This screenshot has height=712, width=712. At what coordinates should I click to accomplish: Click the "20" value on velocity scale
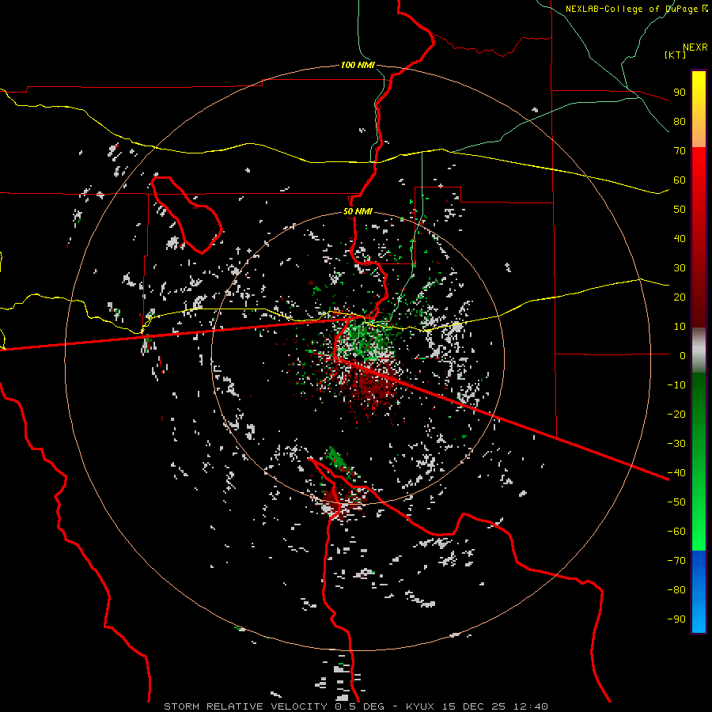680,297
